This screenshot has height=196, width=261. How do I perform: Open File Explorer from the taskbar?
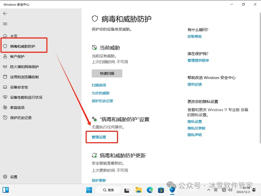coord(138,190)
